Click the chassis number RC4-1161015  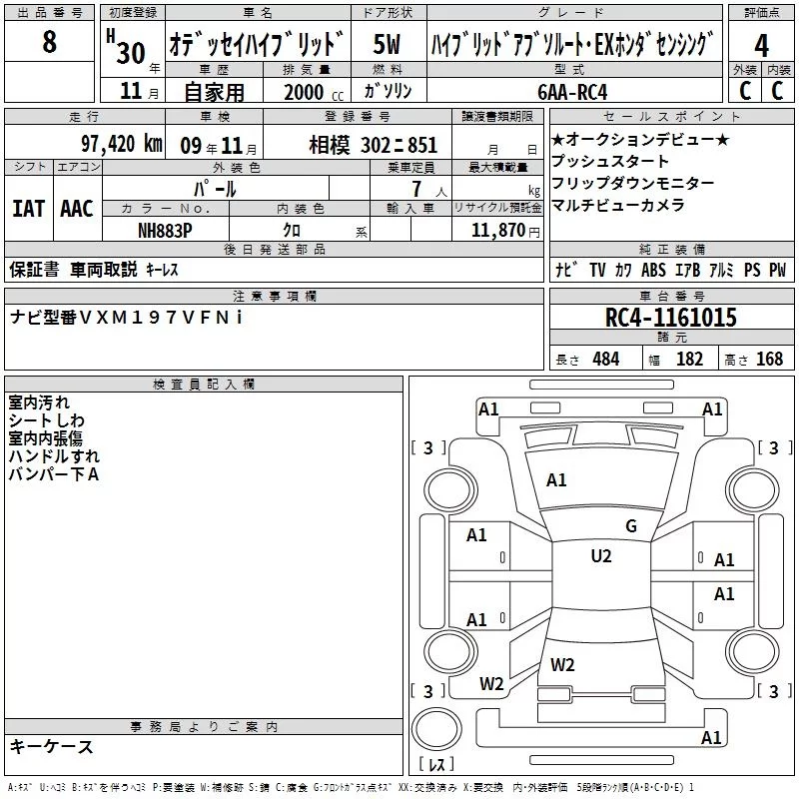(x=671, y=318)
